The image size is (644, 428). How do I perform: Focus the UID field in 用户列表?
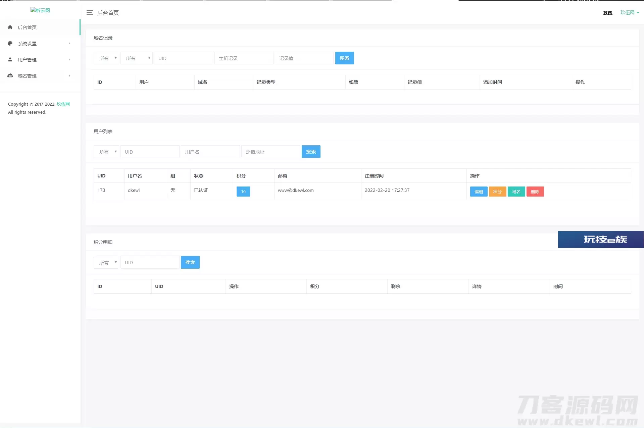coord(150,152)
